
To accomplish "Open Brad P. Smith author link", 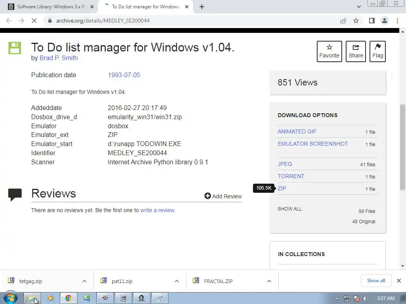I will (59, 58).
